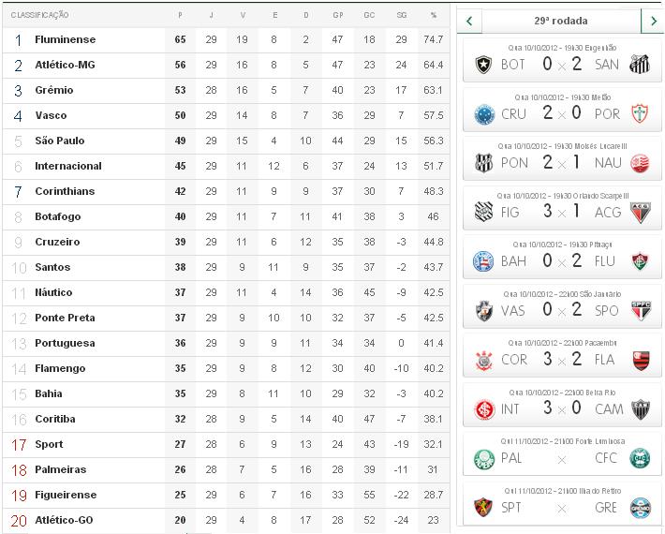Open the FIG 3 x 1 ACG match
The height and width of the screenshot is (534, 665).
pos(561,206)
